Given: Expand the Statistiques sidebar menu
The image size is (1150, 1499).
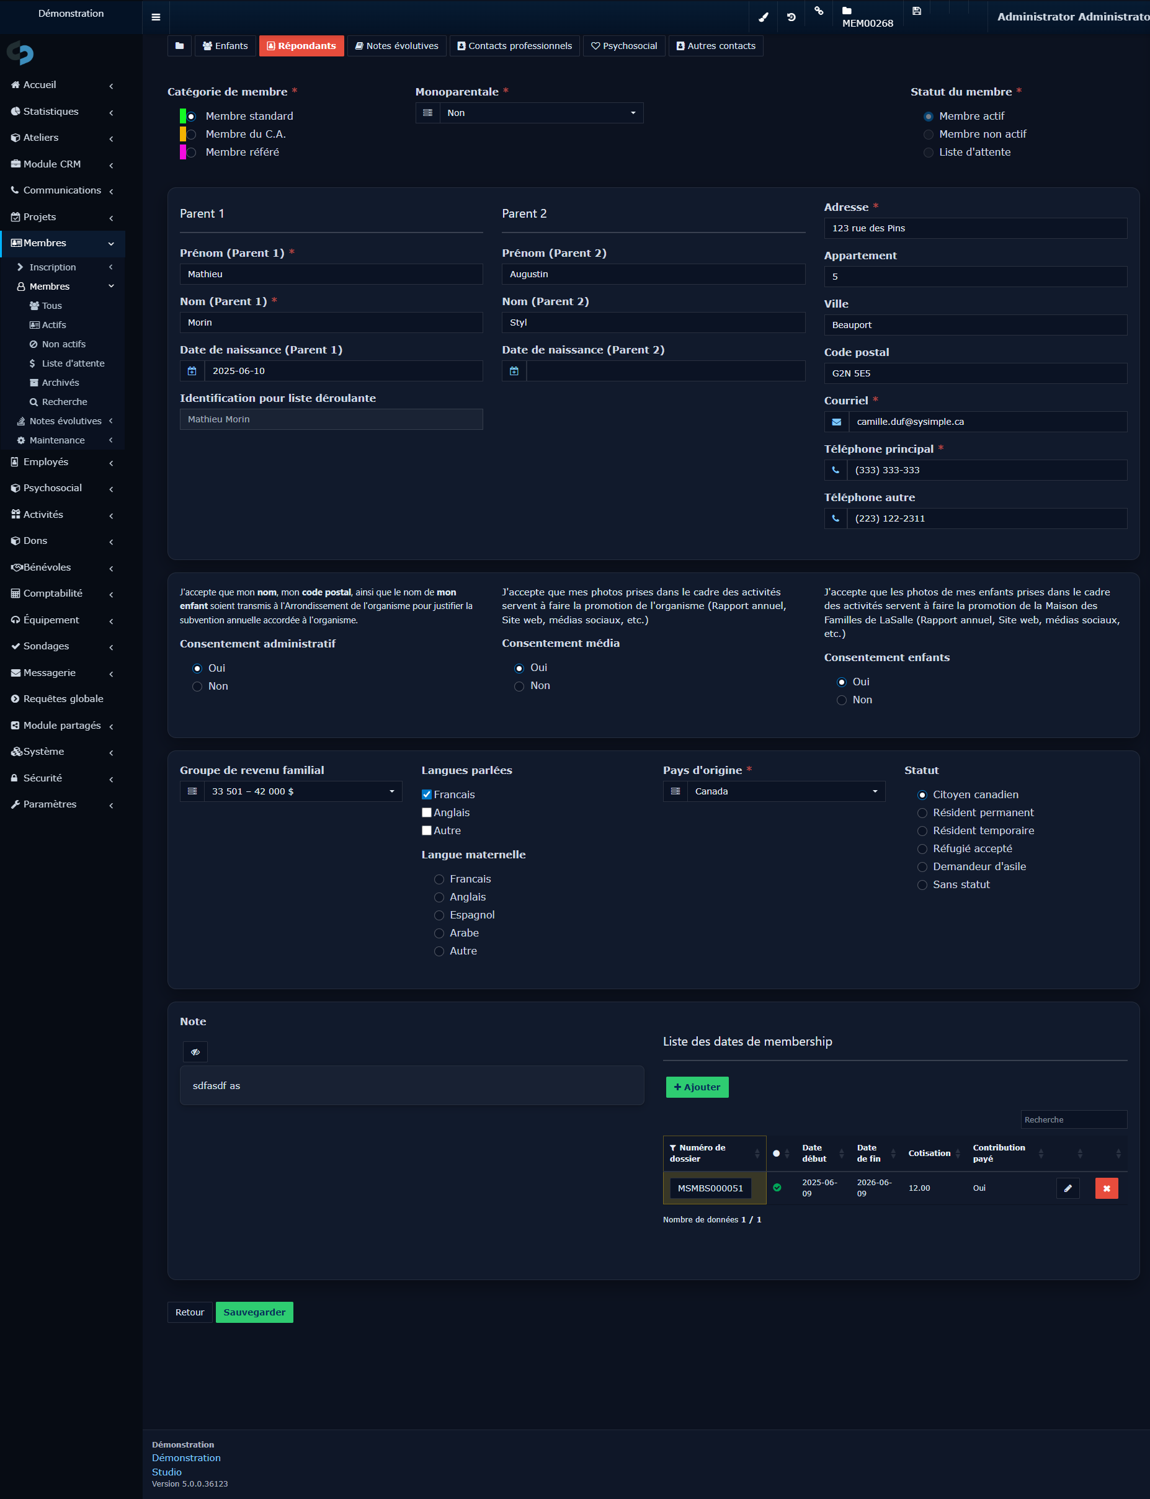Looking at the screenshot, I should tap(62, 112).
